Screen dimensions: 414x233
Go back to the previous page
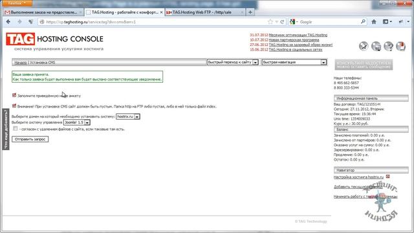coord(8,21)
